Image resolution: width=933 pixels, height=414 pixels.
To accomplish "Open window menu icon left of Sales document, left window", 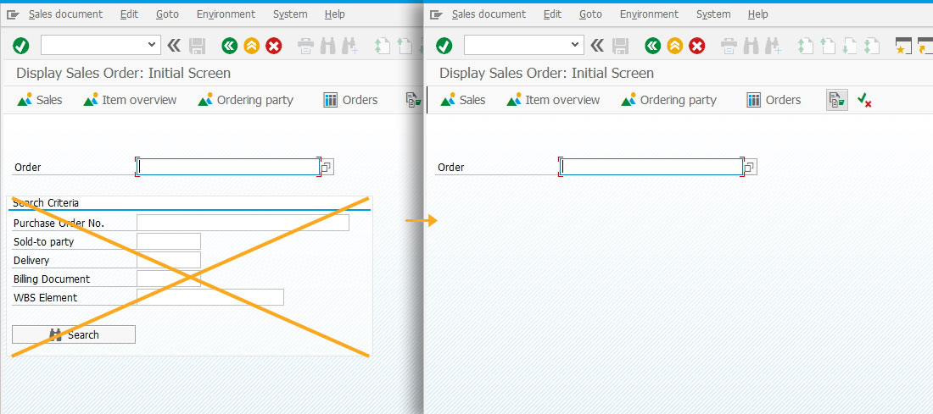I will coord(13,14).
